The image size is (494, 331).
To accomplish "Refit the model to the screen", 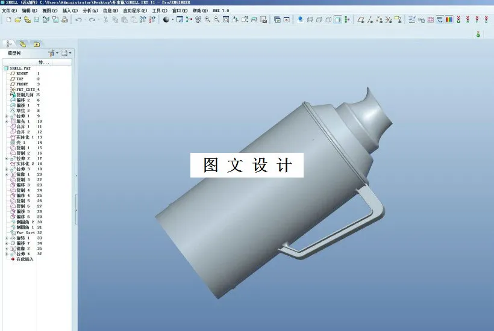I will click(x=226, y=19).
